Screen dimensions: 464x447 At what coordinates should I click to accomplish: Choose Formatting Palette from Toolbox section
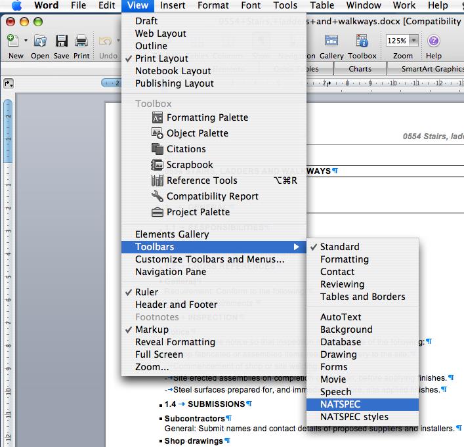pos(207,117)
